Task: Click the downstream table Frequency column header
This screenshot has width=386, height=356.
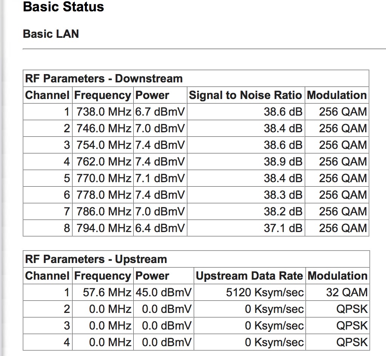Action: (x=103, y=95)
